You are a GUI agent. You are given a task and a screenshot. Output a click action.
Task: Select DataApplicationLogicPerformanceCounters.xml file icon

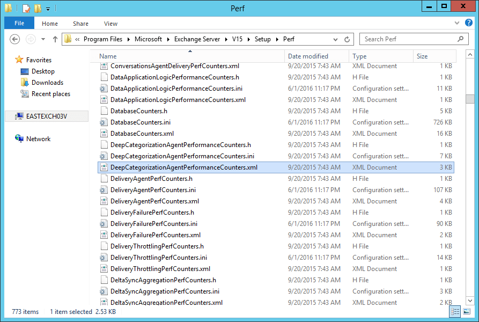(x=104, y=100)
